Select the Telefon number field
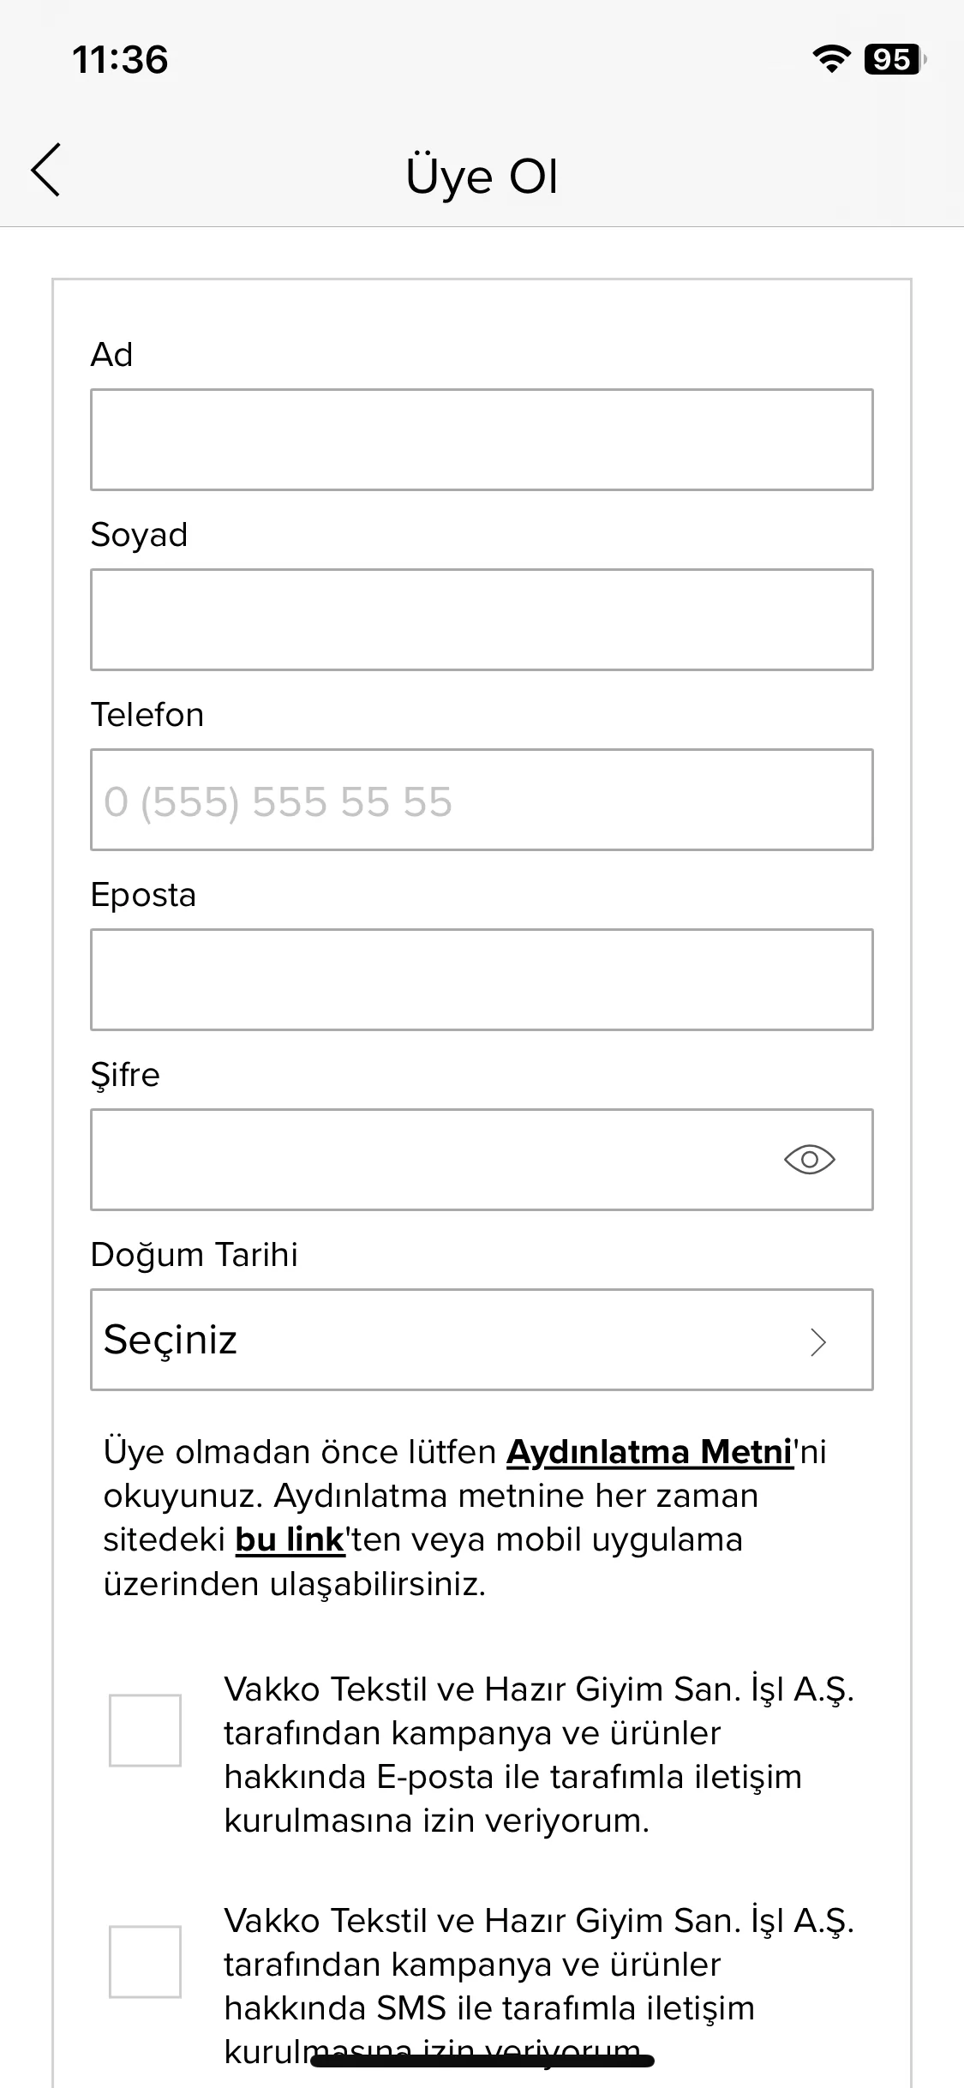The width and height of the screenshot is (964, 2088). [x=482, y=800]
